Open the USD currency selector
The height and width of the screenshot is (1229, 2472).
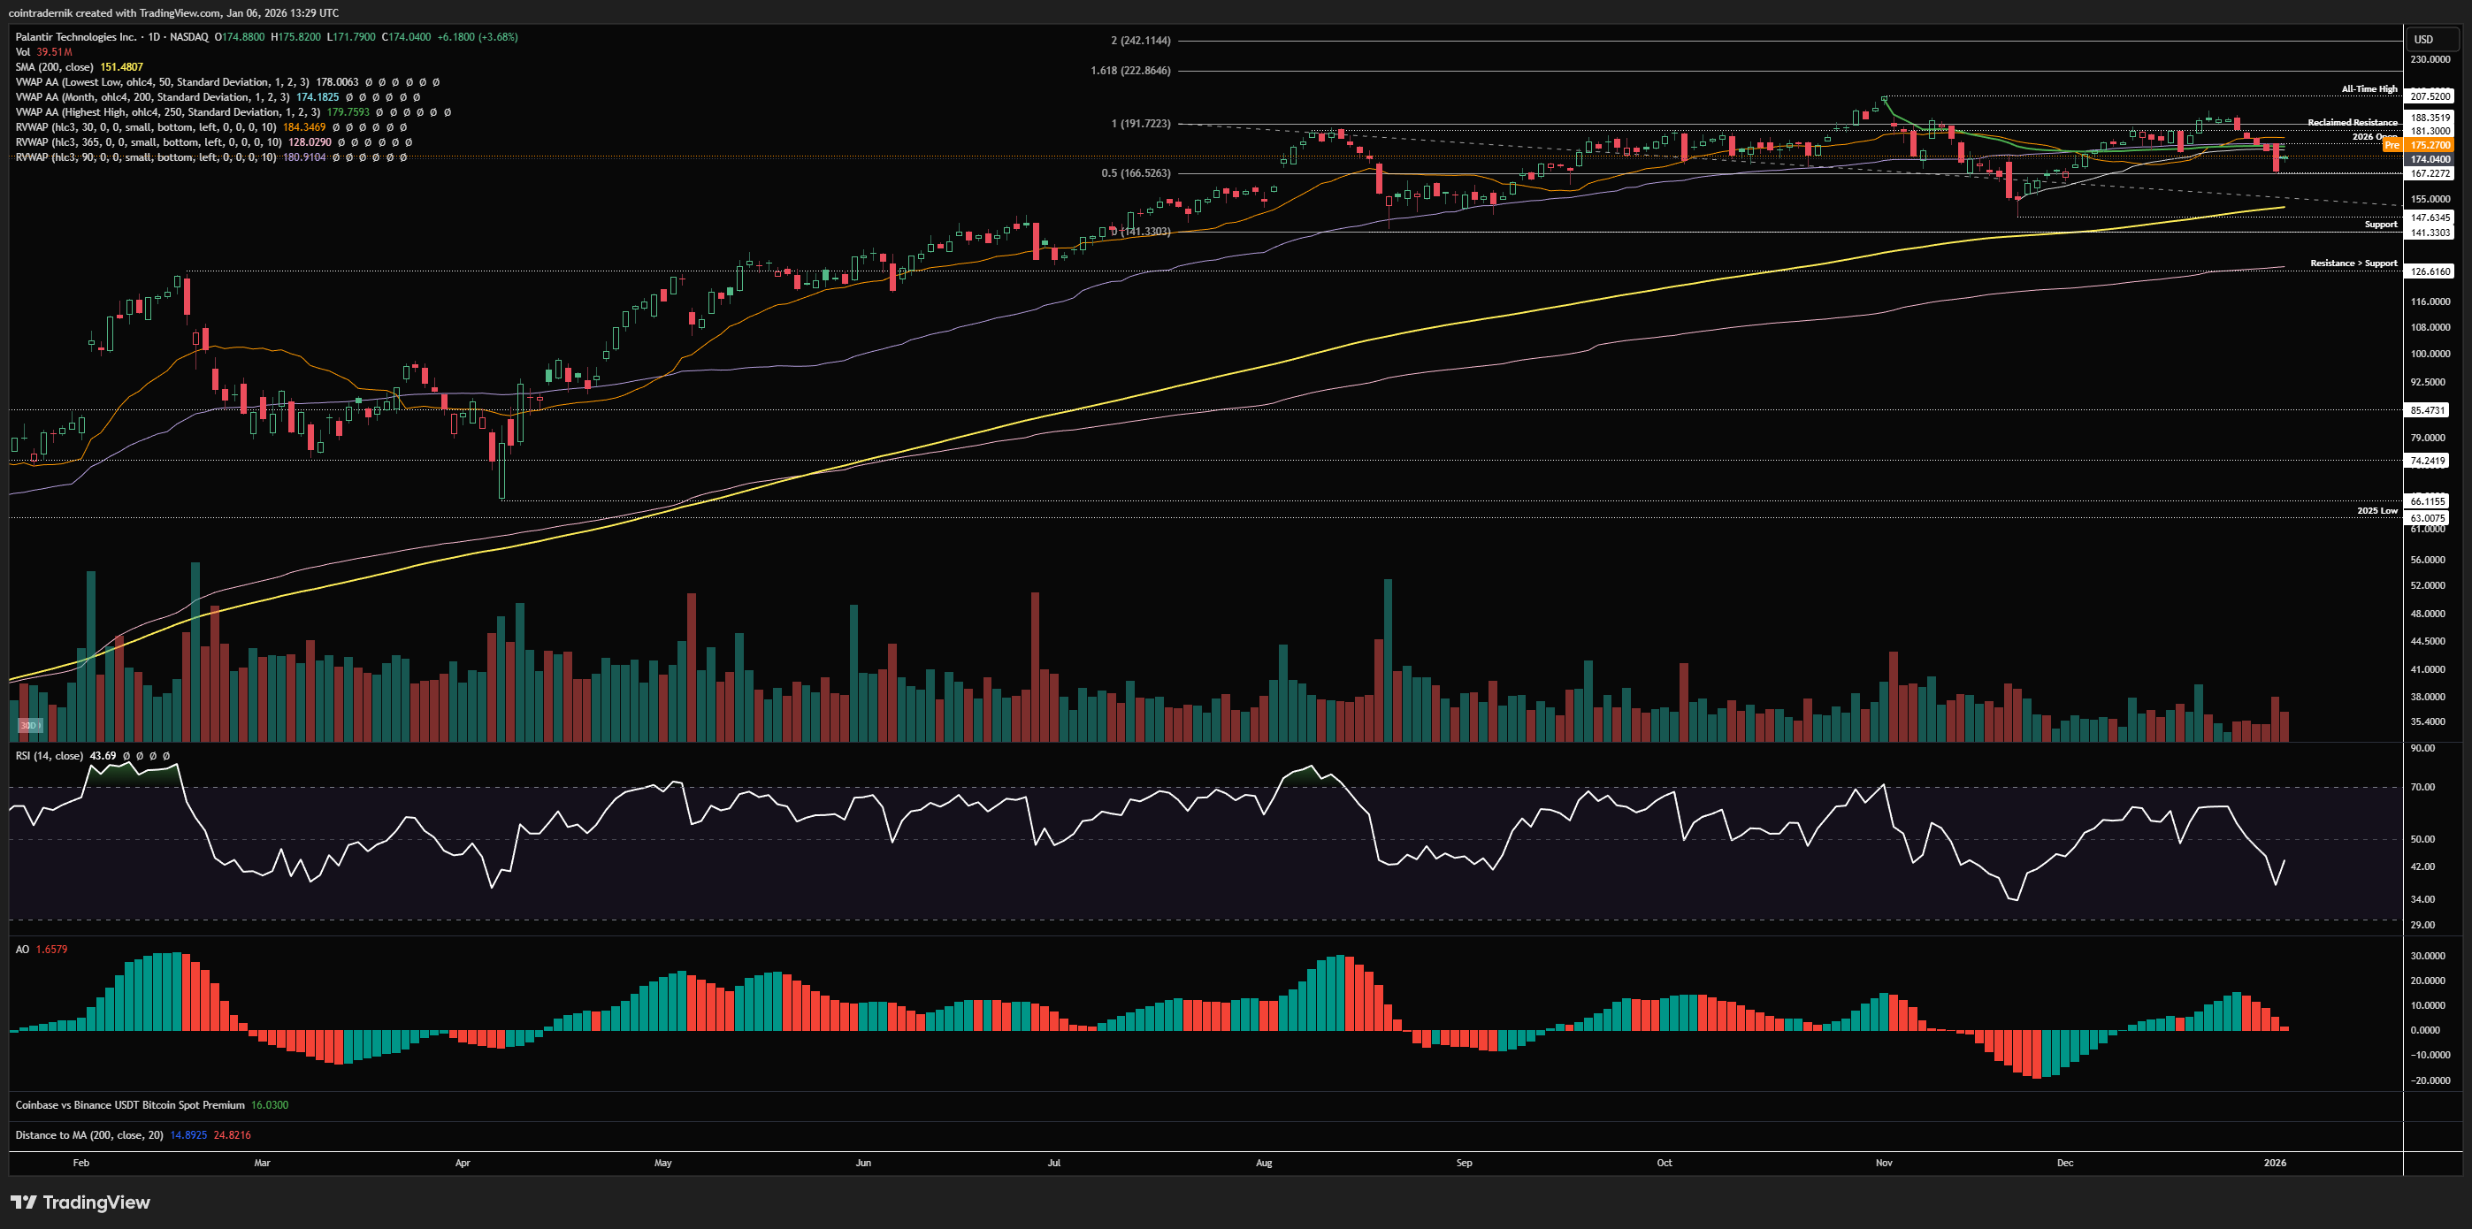click(x=2424, y=39)
